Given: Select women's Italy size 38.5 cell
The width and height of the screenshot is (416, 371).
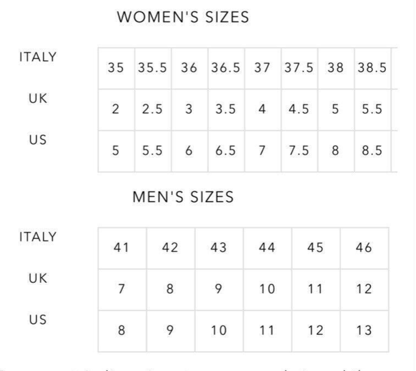Looking at the screenshot, I should click(373, 69).
